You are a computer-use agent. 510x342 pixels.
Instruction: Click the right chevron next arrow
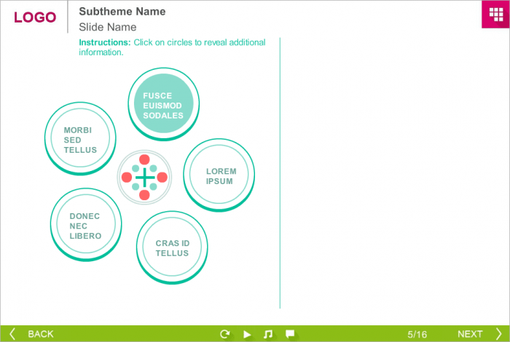[x=498, y=334]
